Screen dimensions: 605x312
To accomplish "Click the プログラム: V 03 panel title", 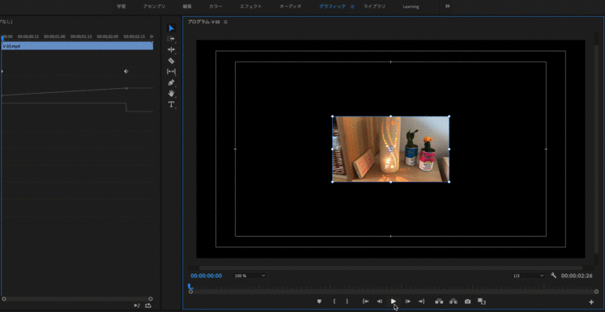I will [204, 22].
